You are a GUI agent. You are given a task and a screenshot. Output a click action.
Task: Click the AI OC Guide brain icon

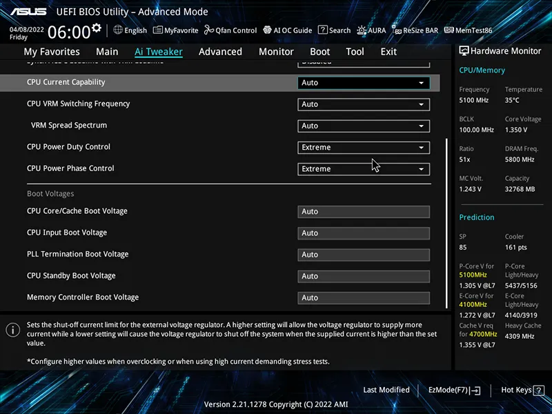click(267, 30)
